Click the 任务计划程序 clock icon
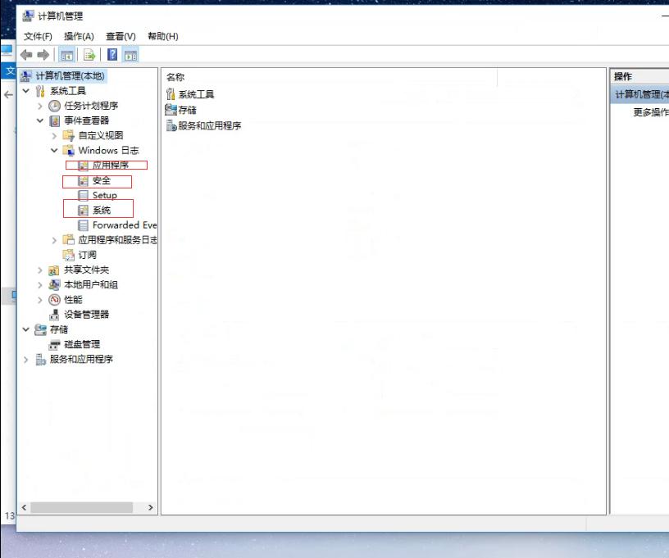The width and height of the screenshot is (669, 558). 54,106
